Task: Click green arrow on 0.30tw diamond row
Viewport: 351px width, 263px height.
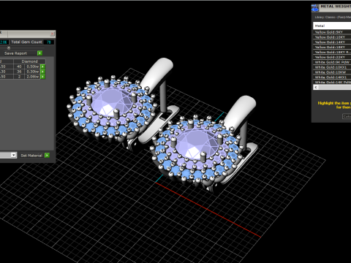Action: coord(42,72)
